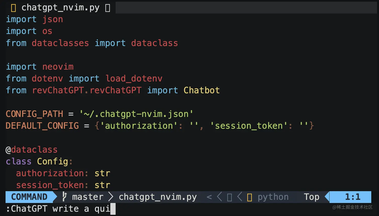
Task: Click the 'load_dotenv' import name
Action: point(134,79)
